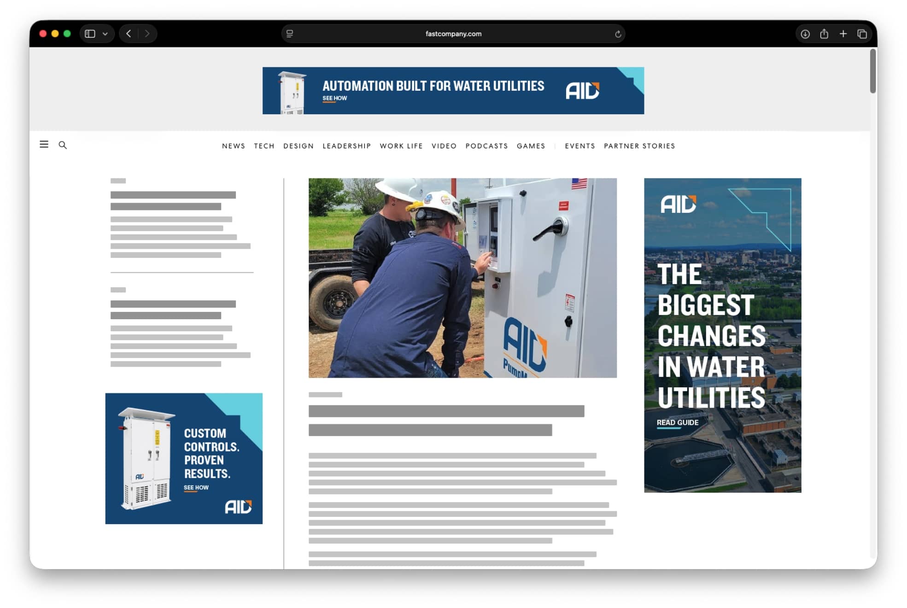The height and width of the screenshot is (608, 907).
Task: Focus the fastcompany.com address field
Action: 453,34
